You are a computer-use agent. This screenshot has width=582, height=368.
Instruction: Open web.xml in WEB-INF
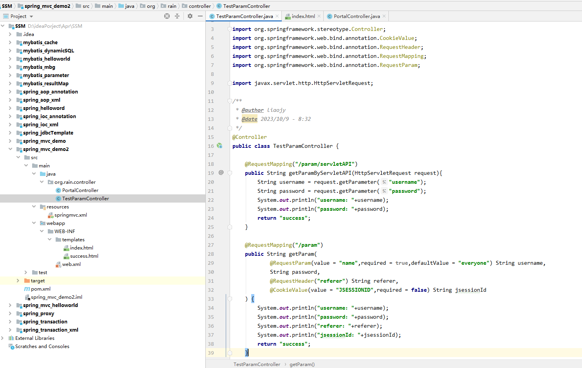click(71, 264)
